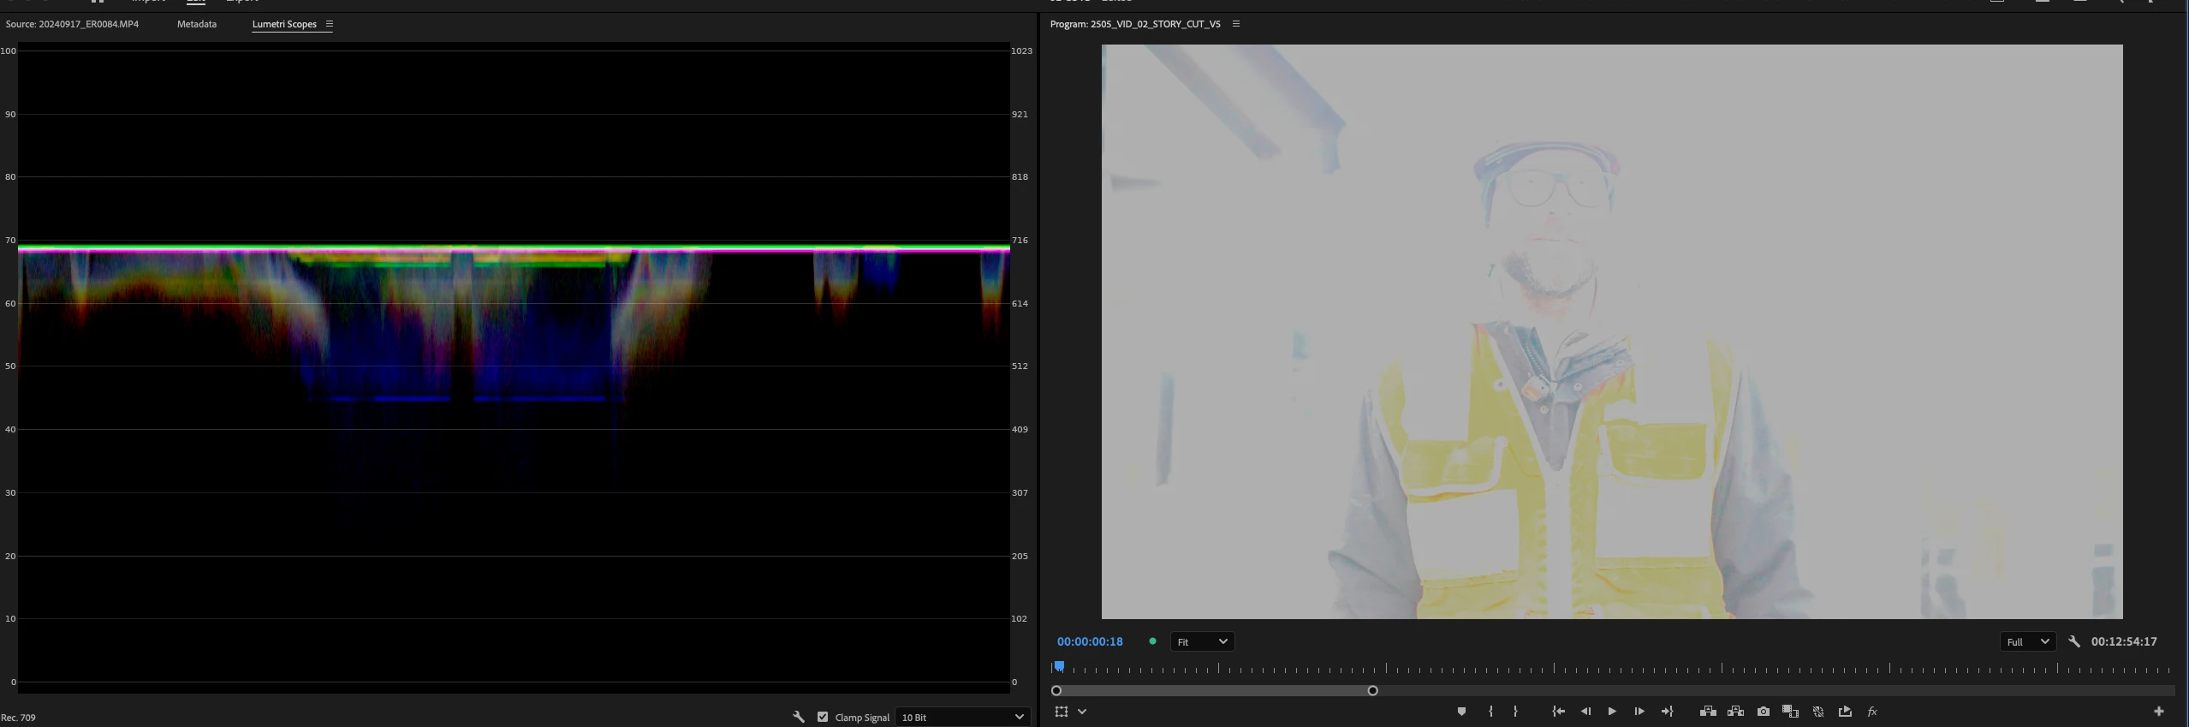Click the duration timecode 00:12:54:17
The height and width of the screenshot is (727, 2189).
pos(2124,641)
